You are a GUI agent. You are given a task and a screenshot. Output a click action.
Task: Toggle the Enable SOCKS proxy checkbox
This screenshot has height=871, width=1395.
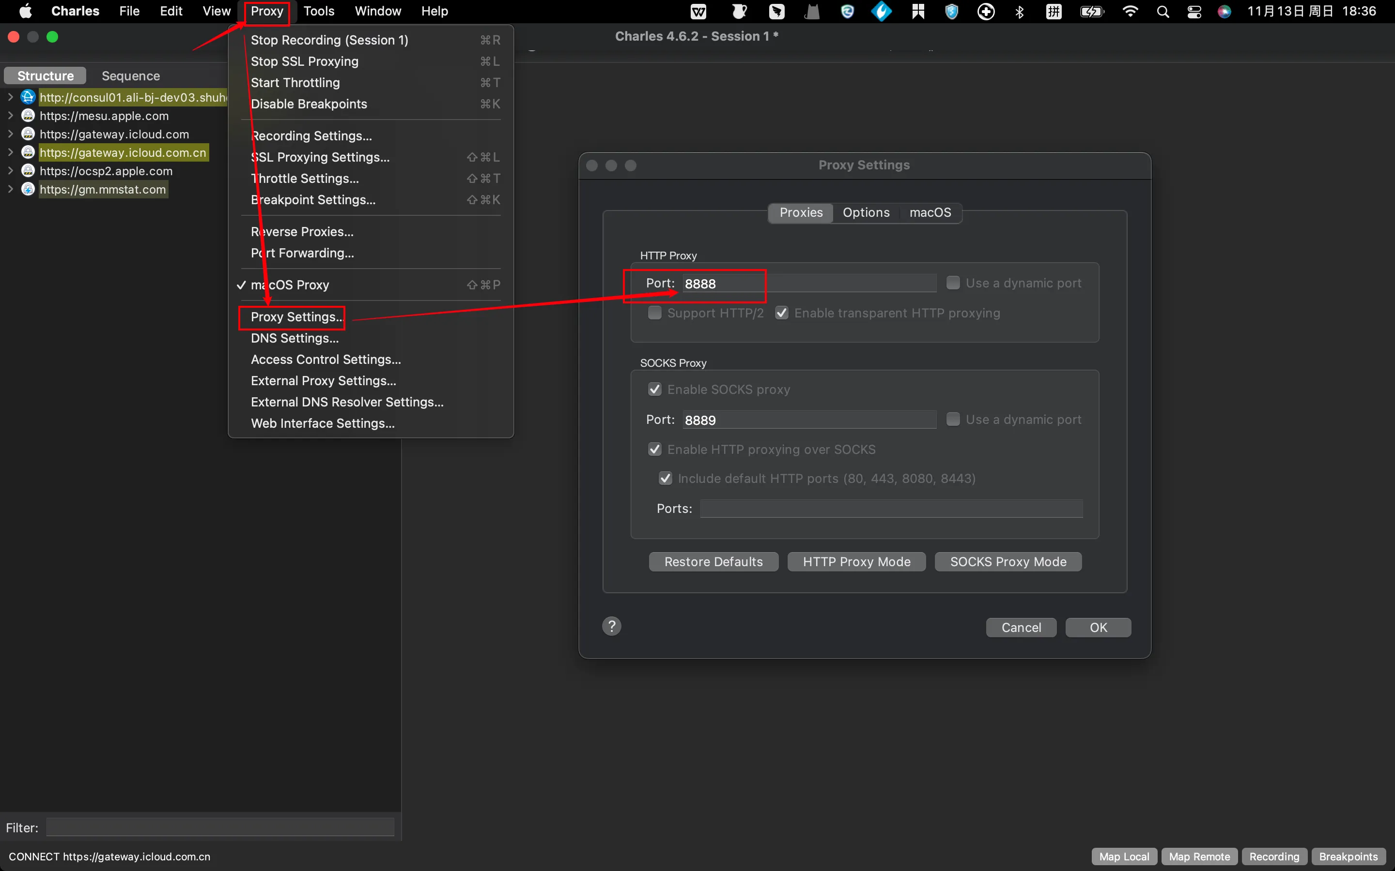[x=654, y=390]
